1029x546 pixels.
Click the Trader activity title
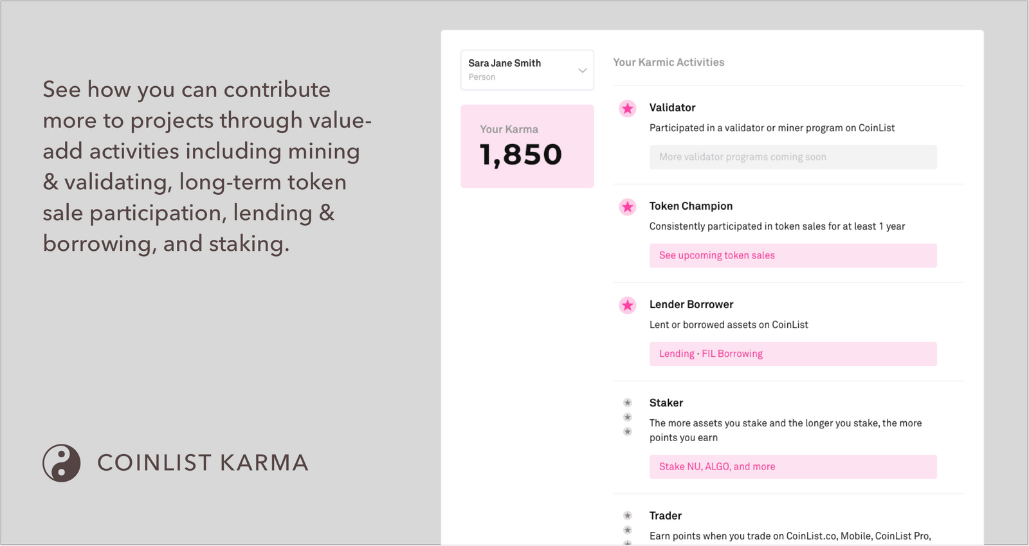point(665,516)
